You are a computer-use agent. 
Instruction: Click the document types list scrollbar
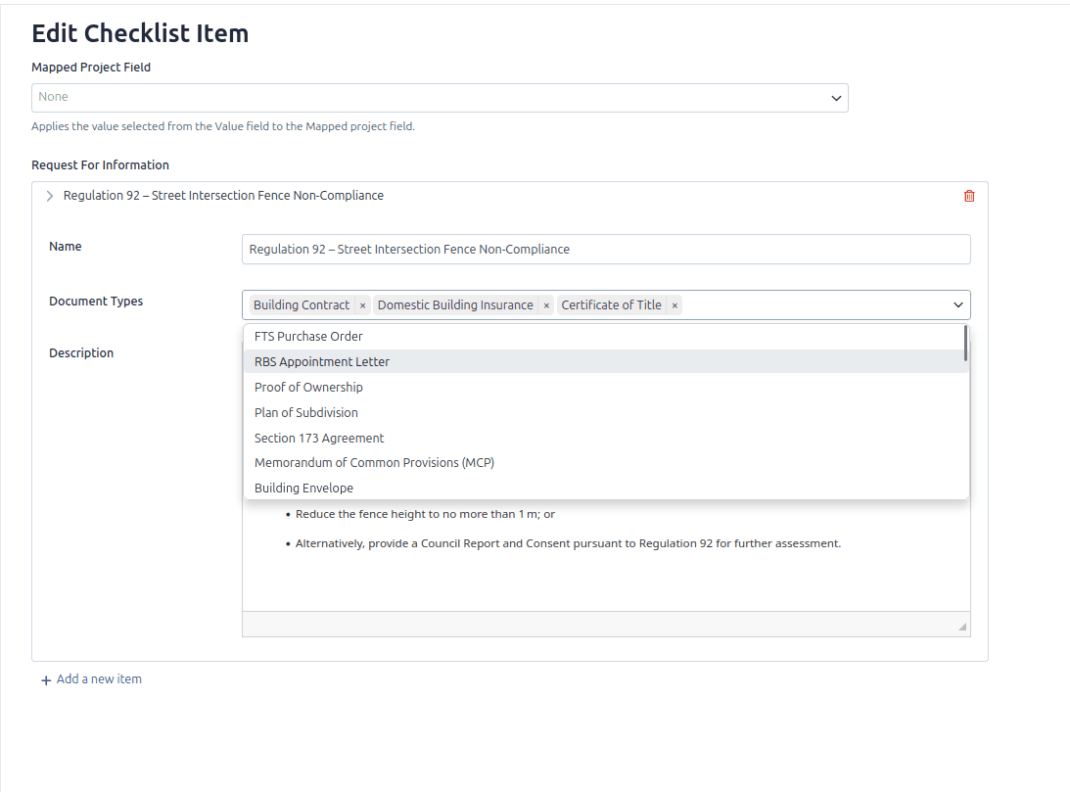pos(965,344)
